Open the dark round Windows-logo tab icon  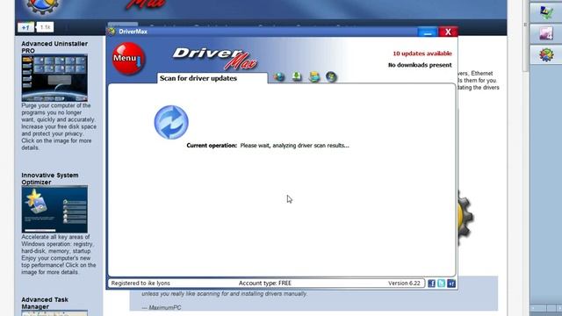[x=331, y=76]
